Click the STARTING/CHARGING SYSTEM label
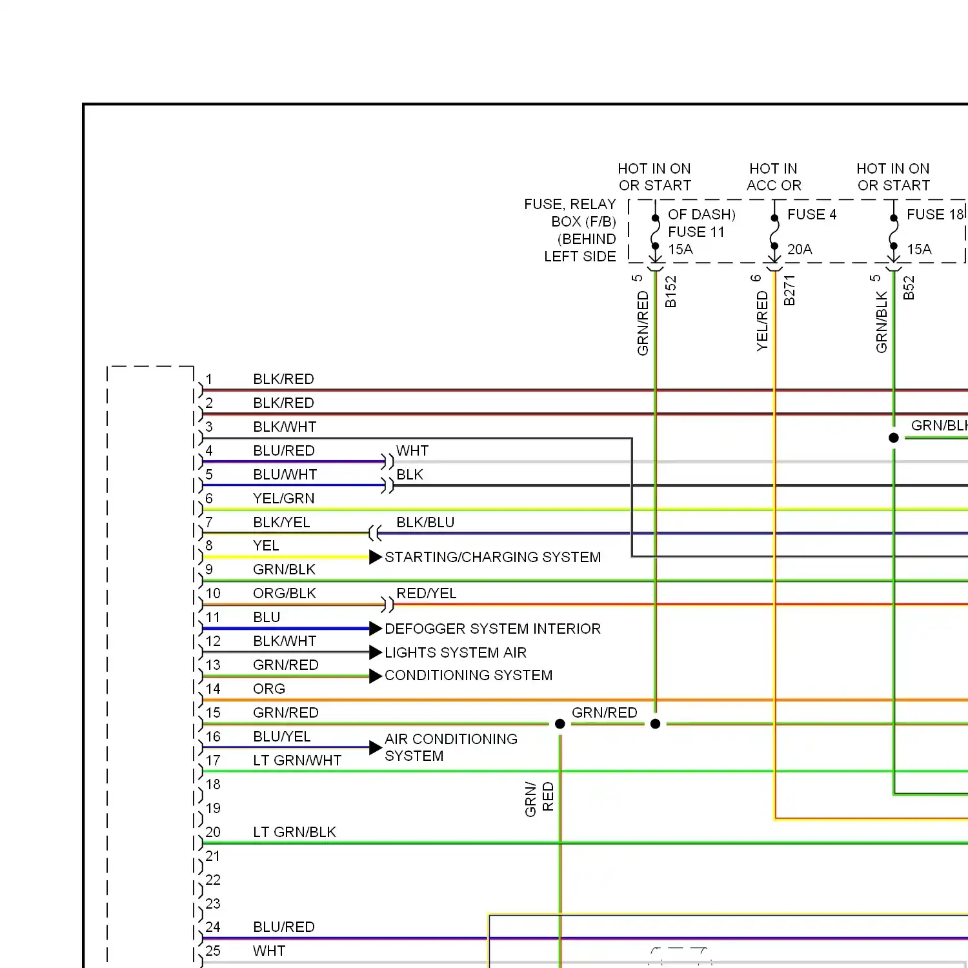 tap(492, 557)
